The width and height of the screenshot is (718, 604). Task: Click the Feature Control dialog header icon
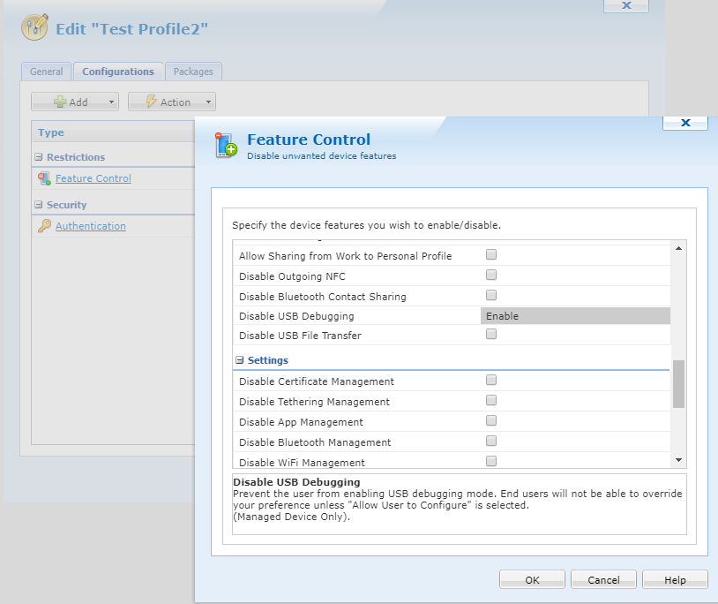(x=226, y=145)
